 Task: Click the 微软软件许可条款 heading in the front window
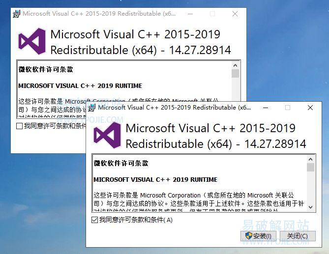121,163
